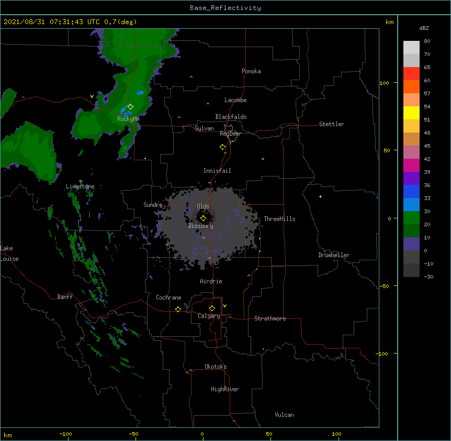Select the yellow diamond marker below Cochrane

(178, 309)
